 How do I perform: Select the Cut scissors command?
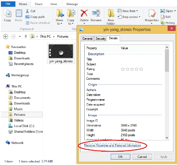[30, 11]
